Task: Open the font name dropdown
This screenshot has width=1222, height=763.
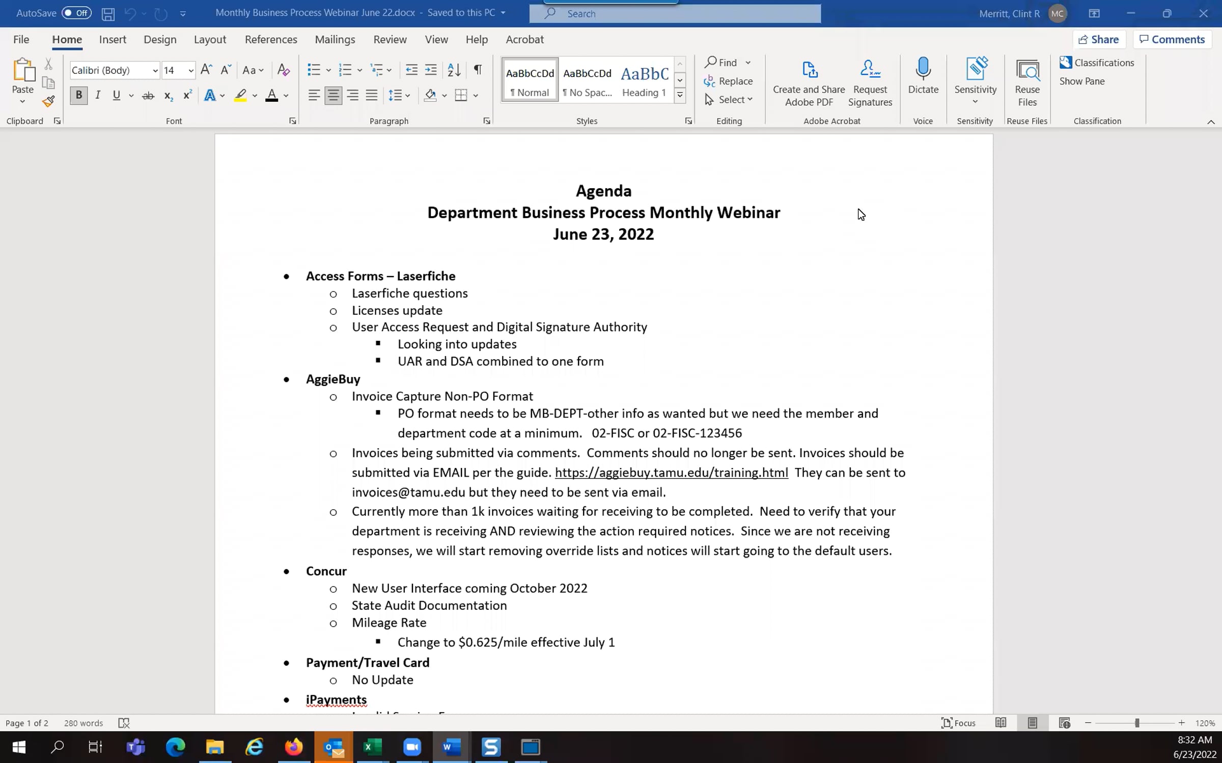Action: [x=155, y=71]
